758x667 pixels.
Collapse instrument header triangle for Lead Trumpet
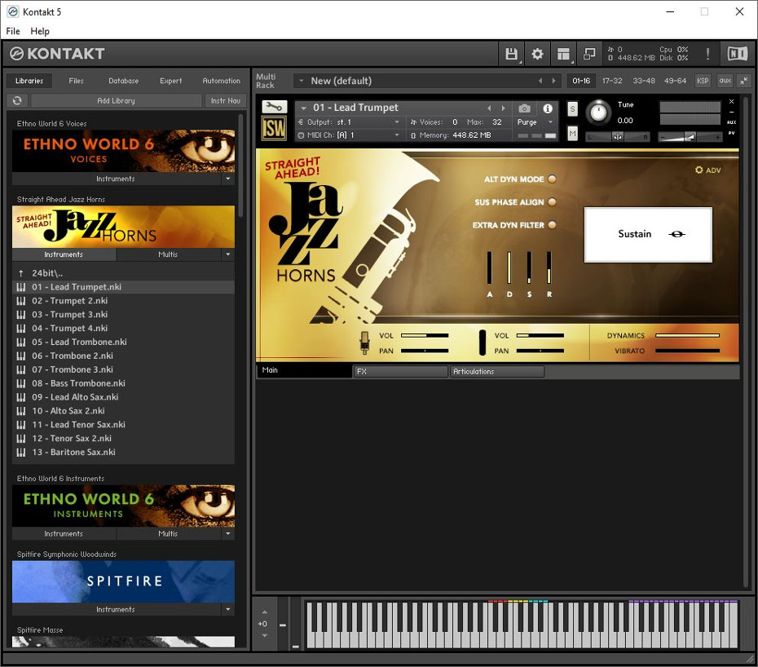click(x=303, y=108)
